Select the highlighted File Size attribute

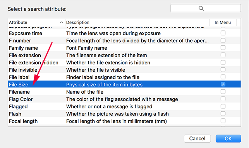click(x=19, y=84)
